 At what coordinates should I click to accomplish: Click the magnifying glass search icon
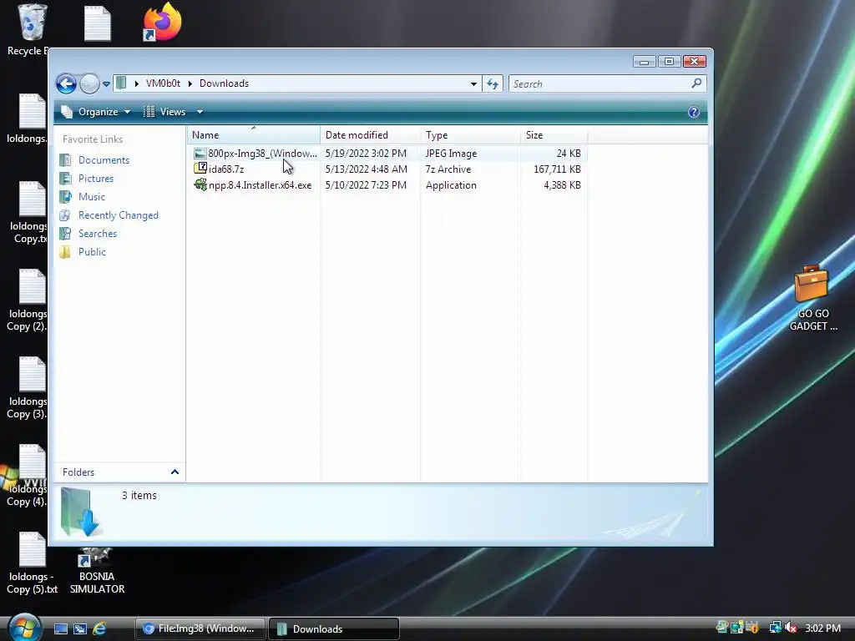(x=696, y=83)
